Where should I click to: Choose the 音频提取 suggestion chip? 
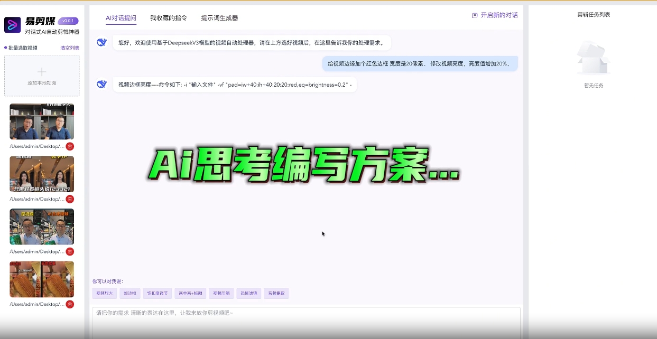tap(276, 294)
